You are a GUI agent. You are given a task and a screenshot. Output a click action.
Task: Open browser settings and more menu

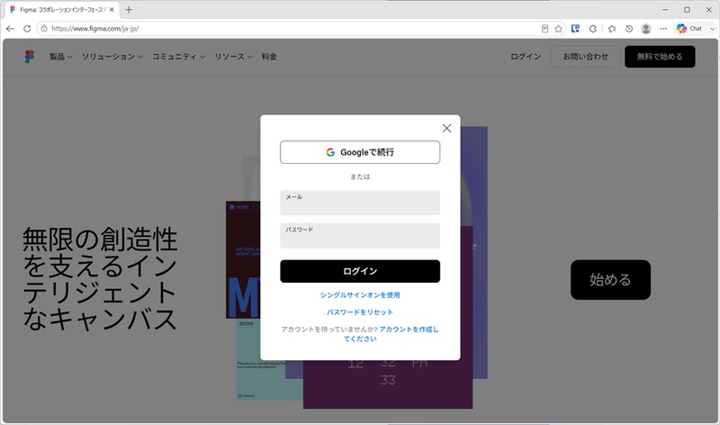[663, 29]
